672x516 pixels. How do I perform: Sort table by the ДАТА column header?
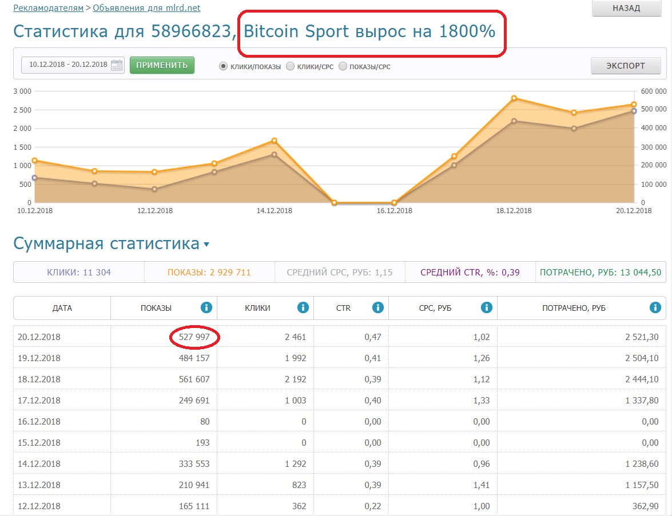62,308
